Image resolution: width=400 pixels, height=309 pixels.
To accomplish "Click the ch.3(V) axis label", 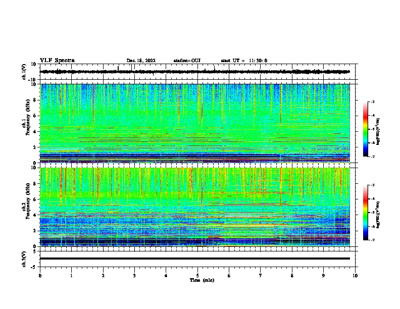I will (24, 259).
